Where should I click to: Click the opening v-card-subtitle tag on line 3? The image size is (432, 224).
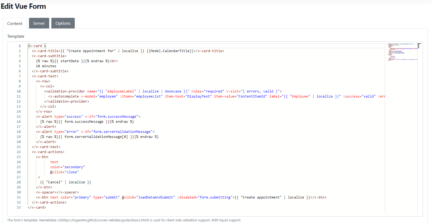pos(49,56)
